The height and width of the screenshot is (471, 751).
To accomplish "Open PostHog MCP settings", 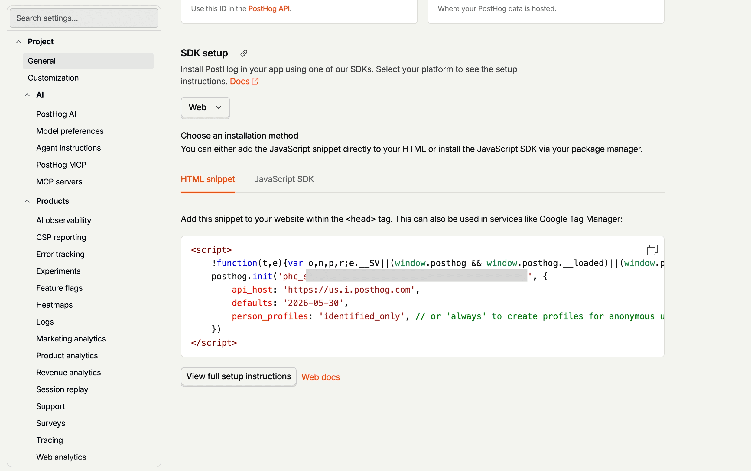I will coord(92,165).
